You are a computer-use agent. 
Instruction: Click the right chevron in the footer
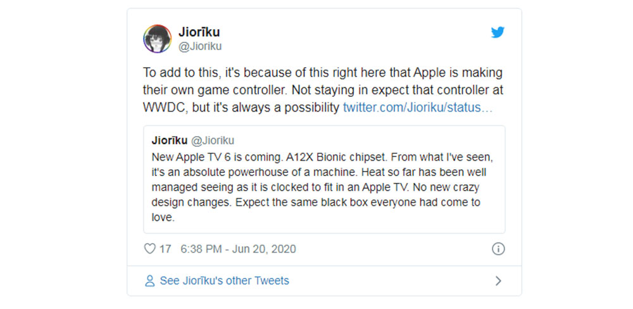(498, 281)
